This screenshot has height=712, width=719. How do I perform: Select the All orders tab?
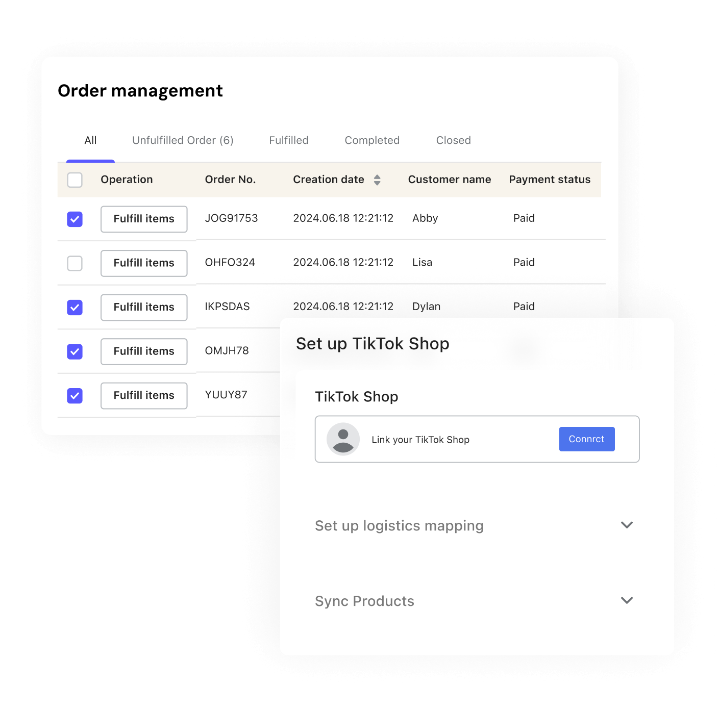pyautogui.click(x=90, y=140)
